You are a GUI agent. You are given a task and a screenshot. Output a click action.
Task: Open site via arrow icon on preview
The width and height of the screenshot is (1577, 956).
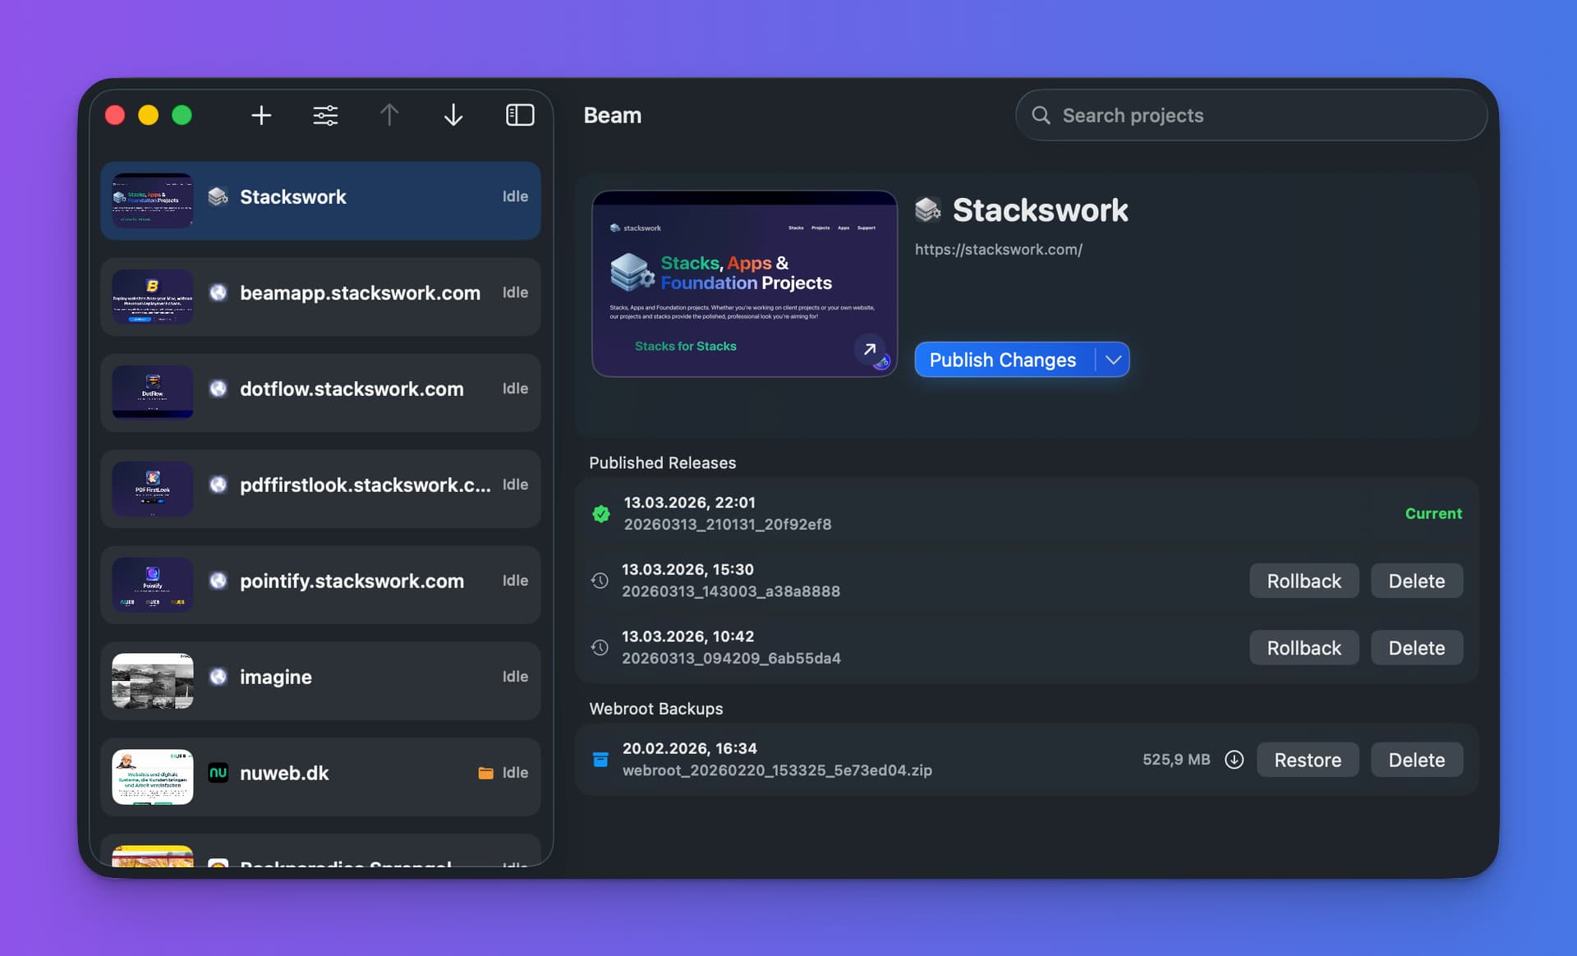pyautogui.click(x=870, y=349)
